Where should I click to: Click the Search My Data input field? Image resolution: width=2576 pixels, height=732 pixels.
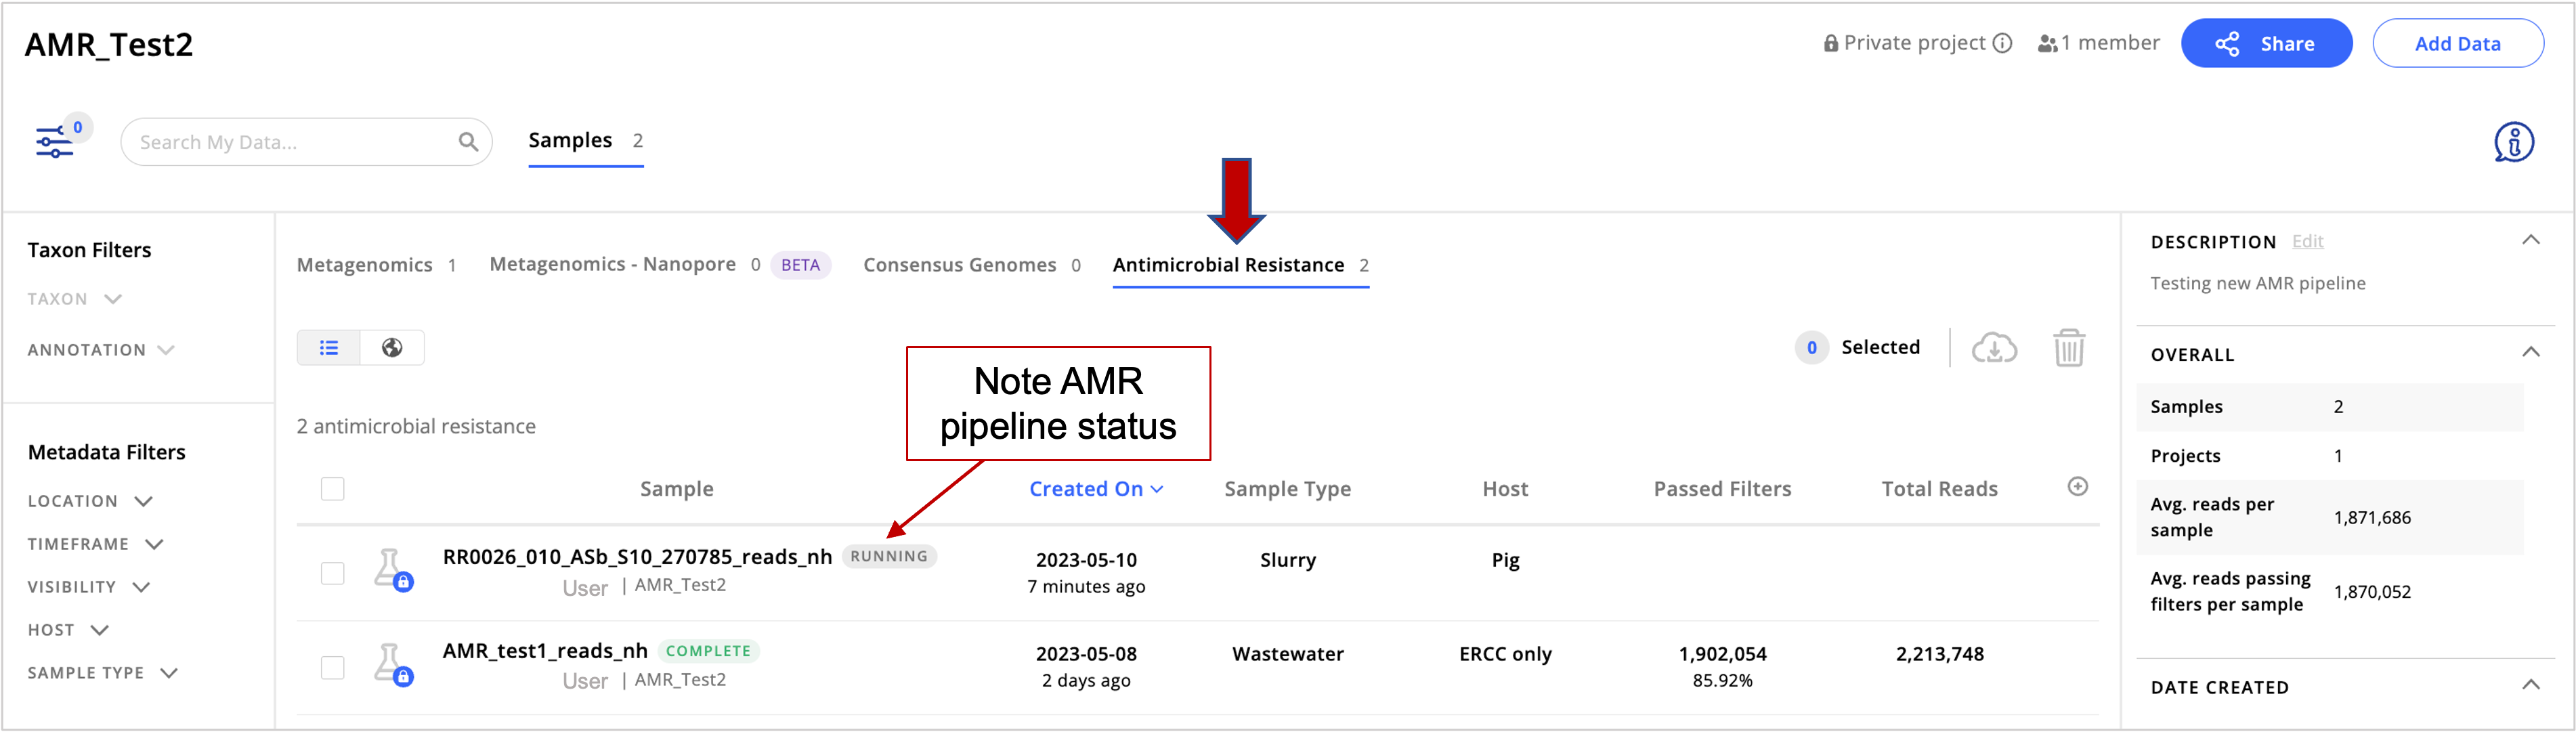(290, 142)
